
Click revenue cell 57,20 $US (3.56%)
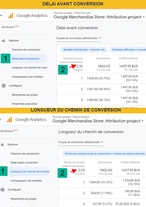click(128, 204)
